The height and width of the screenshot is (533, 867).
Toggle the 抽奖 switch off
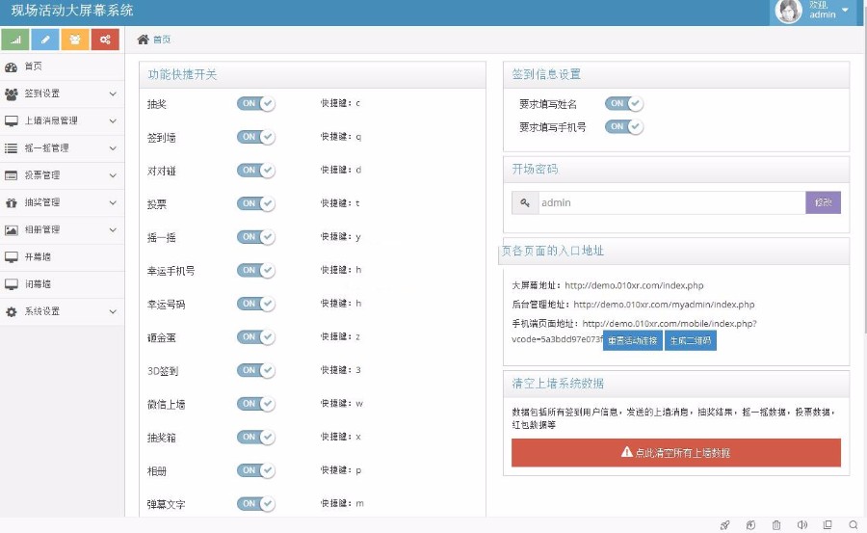pos(256,103)
